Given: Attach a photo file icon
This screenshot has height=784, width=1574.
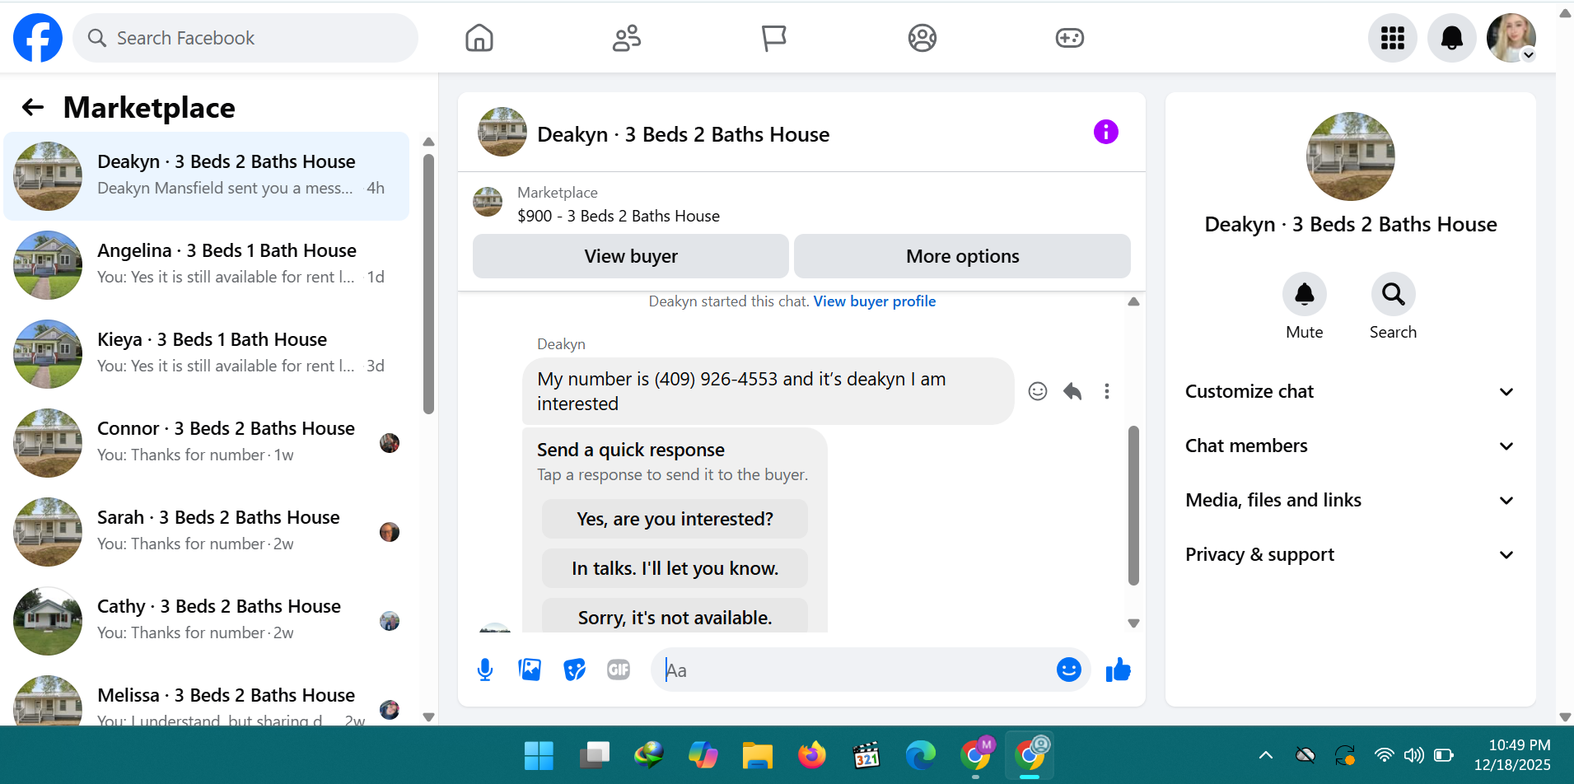Looking at the screenshot, I should click(530, 670).
